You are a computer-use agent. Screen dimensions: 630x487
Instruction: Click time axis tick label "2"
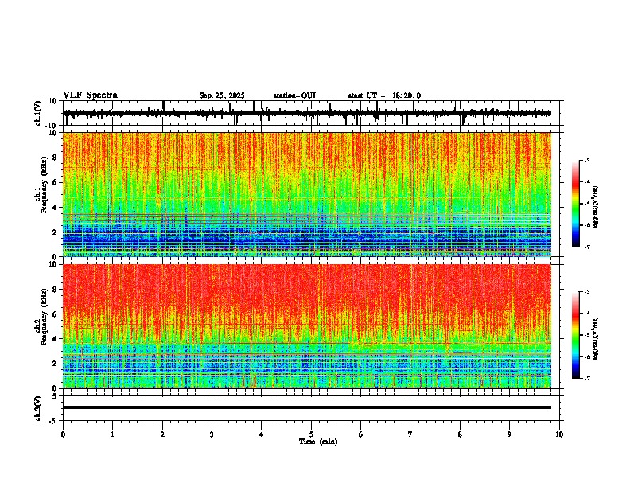(162, 434)
